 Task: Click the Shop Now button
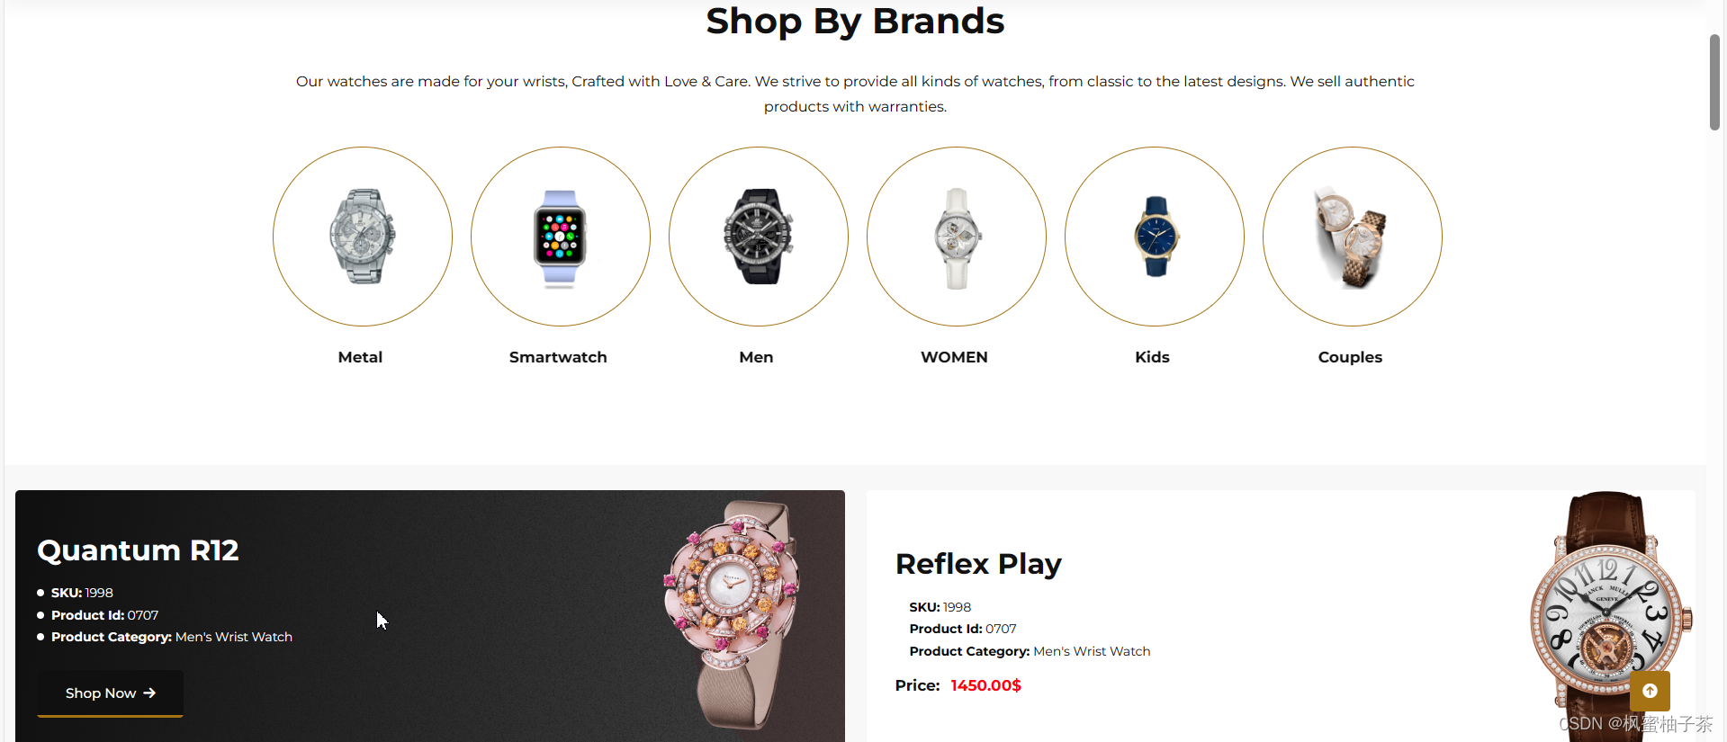(x=110, y=693)
